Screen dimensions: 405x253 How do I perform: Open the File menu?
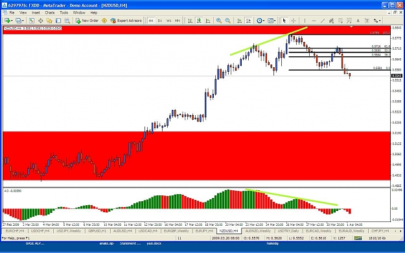12,13
